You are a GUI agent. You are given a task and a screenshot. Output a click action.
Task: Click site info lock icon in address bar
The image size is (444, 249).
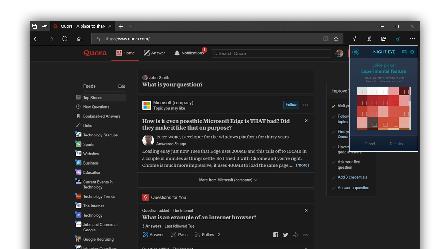coord(98,39)
